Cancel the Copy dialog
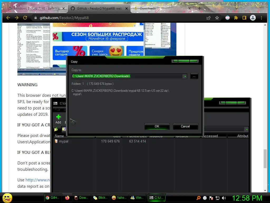Viewport: 270px width, 203px height. (185, 126)
